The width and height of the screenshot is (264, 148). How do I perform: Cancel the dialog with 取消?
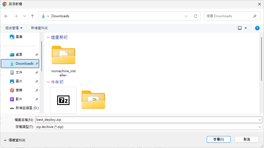[247, 139]
